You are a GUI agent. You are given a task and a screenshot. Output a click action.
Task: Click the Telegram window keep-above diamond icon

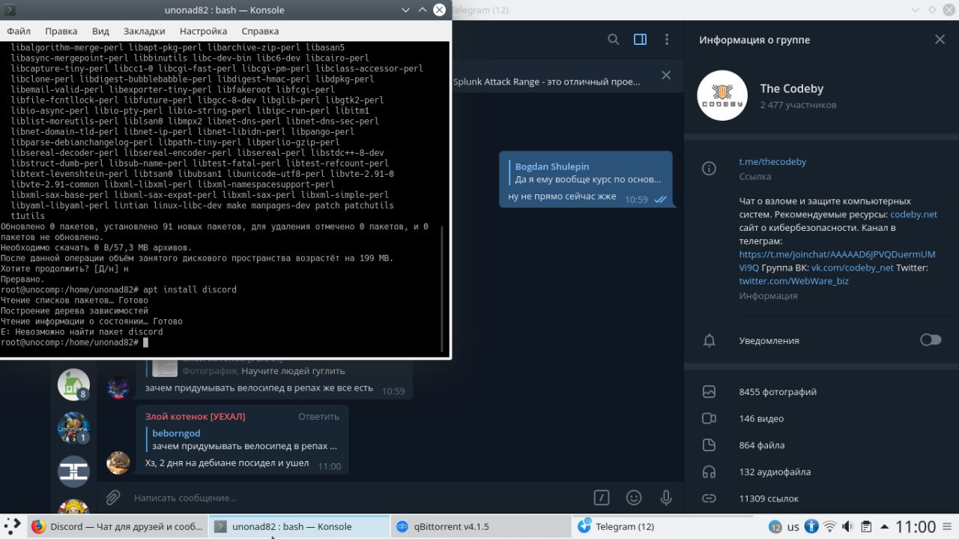pos(933,10)
